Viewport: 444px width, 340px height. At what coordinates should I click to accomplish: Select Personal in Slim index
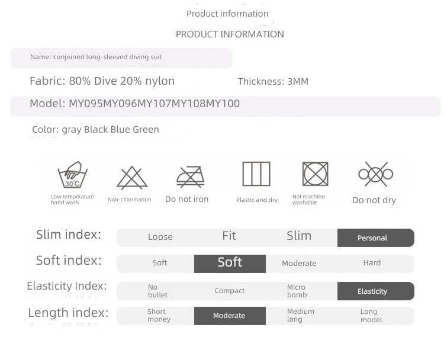[376, 238]
